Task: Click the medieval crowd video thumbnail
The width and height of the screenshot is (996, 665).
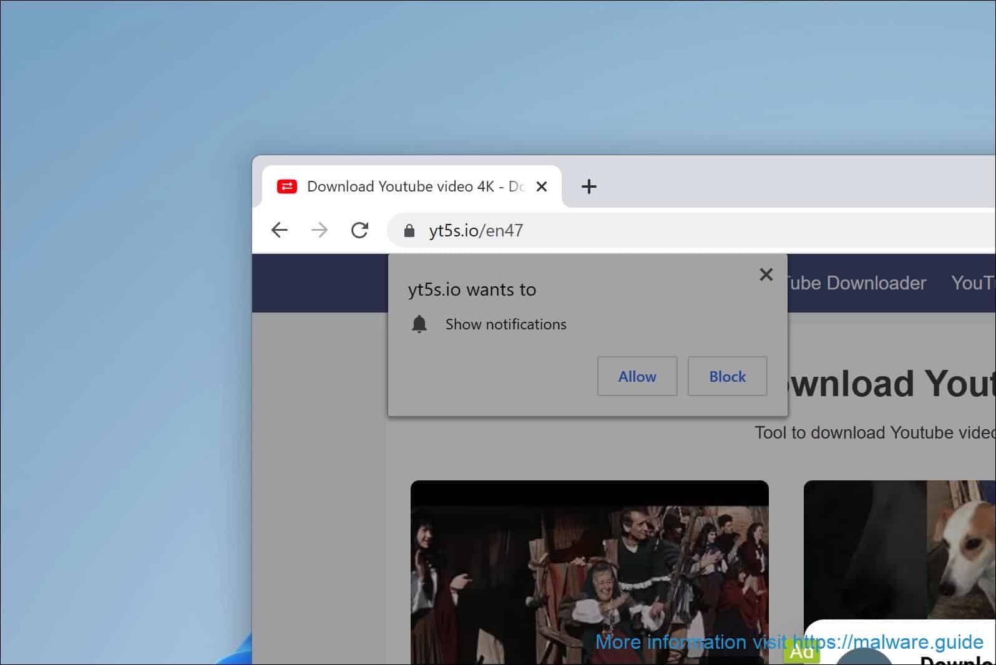Action: pos(590,572)
